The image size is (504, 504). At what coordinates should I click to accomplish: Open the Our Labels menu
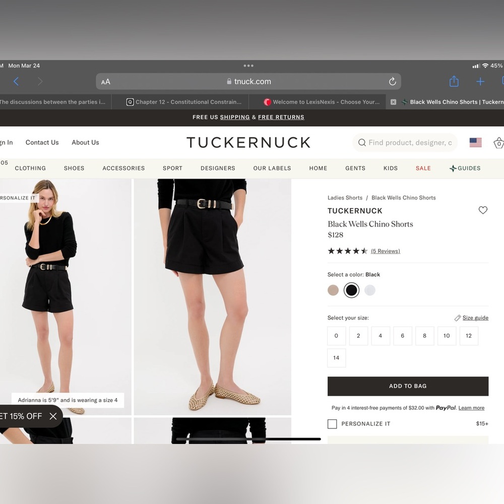[272, 168]
